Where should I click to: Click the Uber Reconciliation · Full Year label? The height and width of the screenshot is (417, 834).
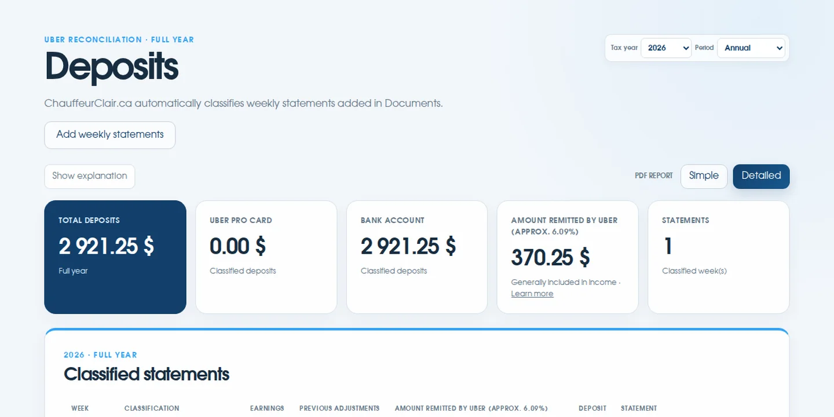[119, 40]
